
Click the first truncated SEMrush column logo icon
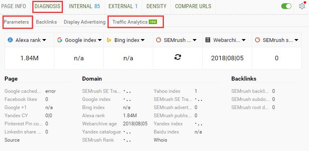pyautogui.click(x=159, y=40)
